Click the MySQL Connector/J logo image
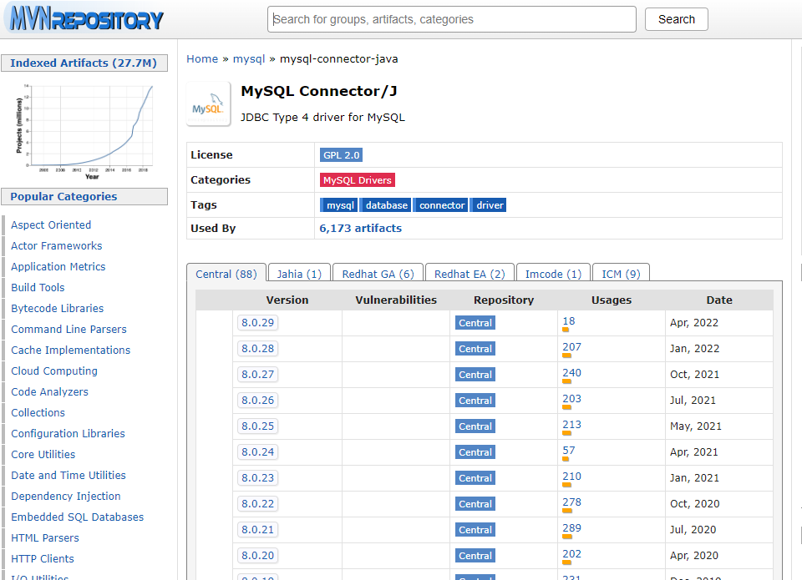This screenshot has height=580, width=802. click(208, 103)
